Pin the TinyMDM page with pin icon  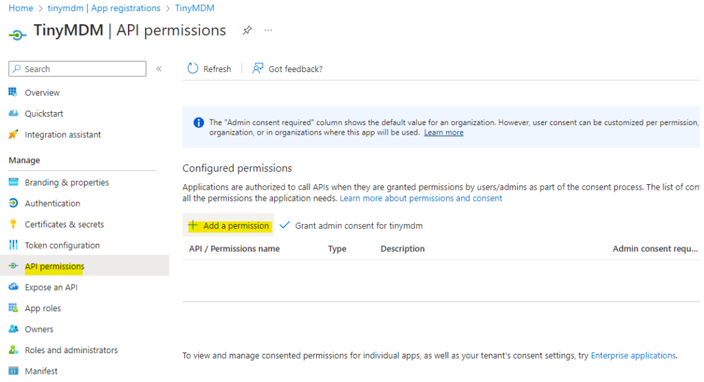tap(247, 30)
